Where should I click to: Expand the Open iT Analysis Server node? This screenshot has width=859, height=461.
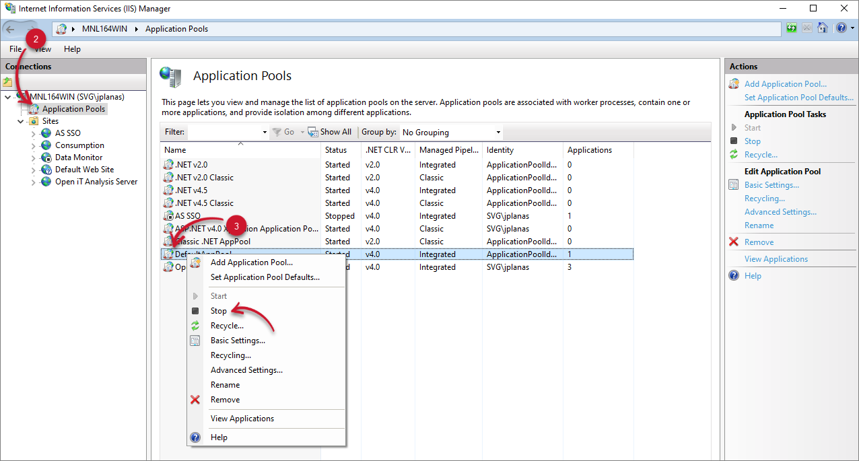(34, 182)
